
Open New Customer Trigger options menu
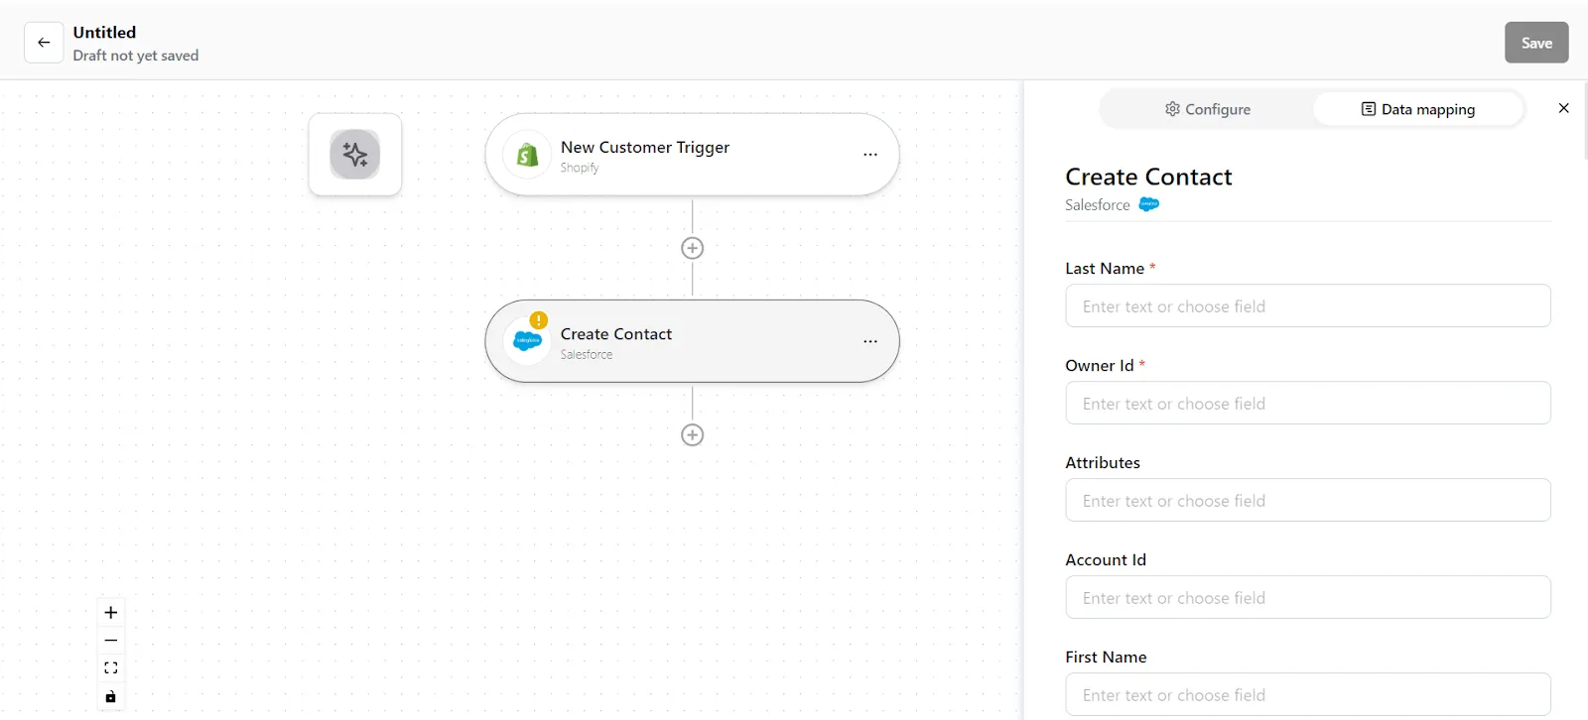pyautogui.click(x=870, y=155)
